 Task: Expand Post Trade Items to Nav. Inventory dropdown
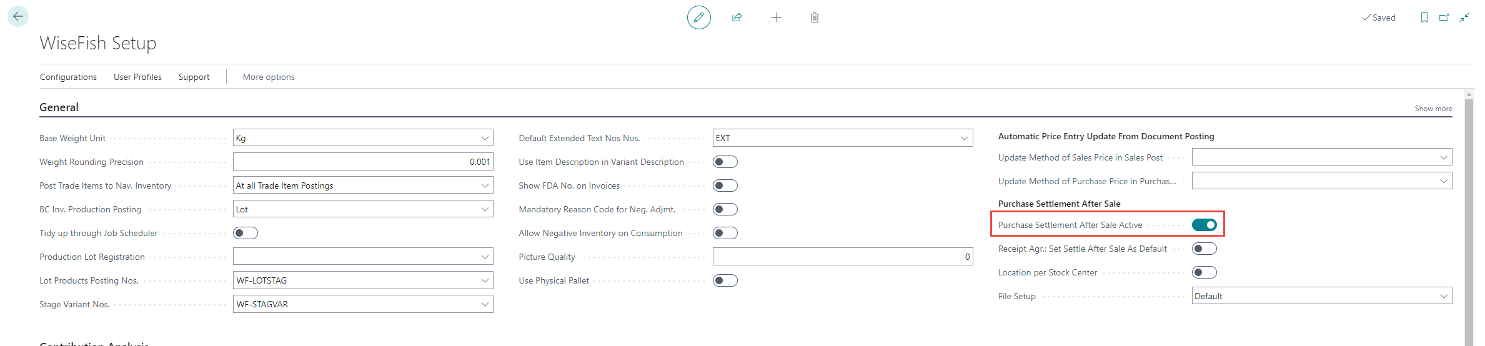click(x=485, y=185)
